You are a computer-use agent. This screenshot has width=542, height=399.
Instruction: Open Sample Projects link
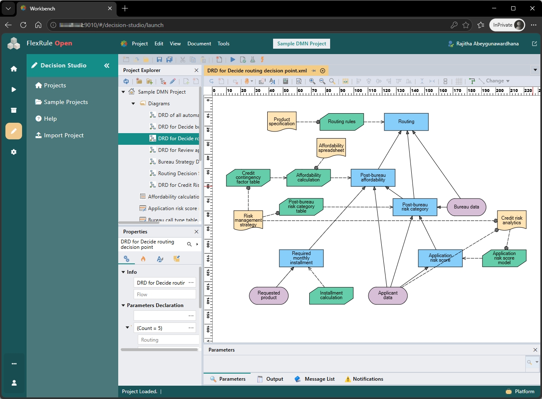62,102
